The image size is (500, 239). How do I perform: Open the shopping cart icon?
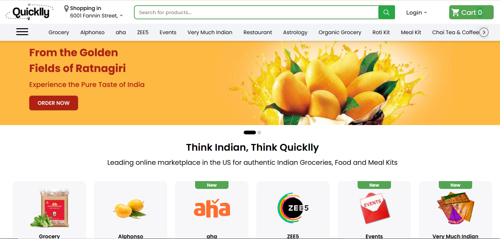pyautogui.click(x=455, y=13)
